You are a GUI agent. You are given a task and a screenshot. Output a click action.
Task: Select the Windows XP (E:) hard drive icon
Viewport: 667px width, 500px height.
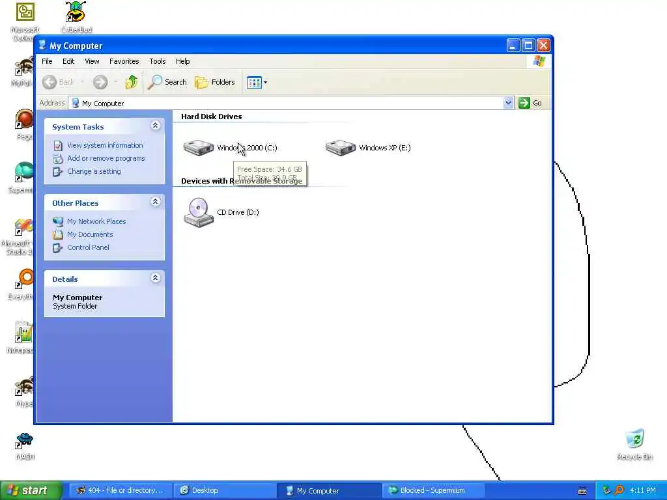(x=340, y=148)
